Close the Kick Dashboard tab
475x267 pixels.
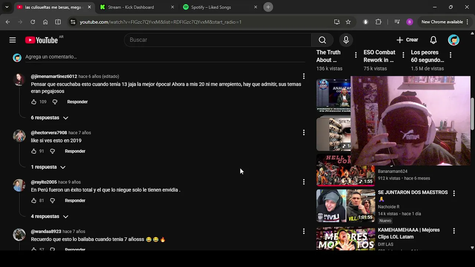(x=172, y=7)
